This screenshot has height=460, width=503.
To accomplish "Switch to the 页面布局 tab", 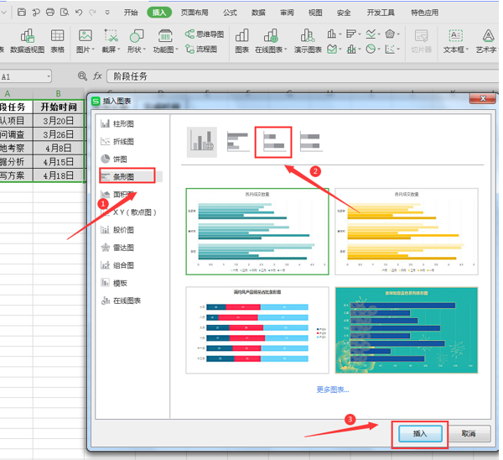I will pyautogui.click(x=194, y=13).
